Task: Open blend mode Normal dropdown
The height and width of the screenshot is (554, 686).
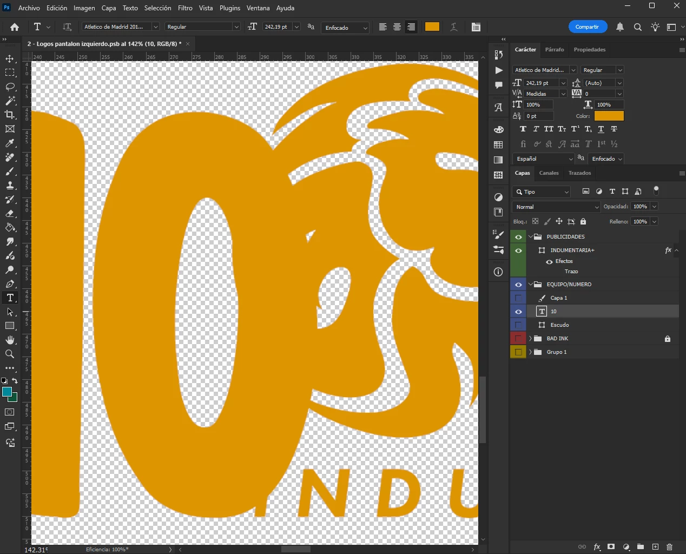Action: click(556, 207)
